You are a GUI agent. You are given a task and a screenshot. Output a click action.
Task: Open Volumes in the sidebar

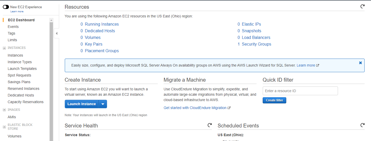tap(15, 136)
